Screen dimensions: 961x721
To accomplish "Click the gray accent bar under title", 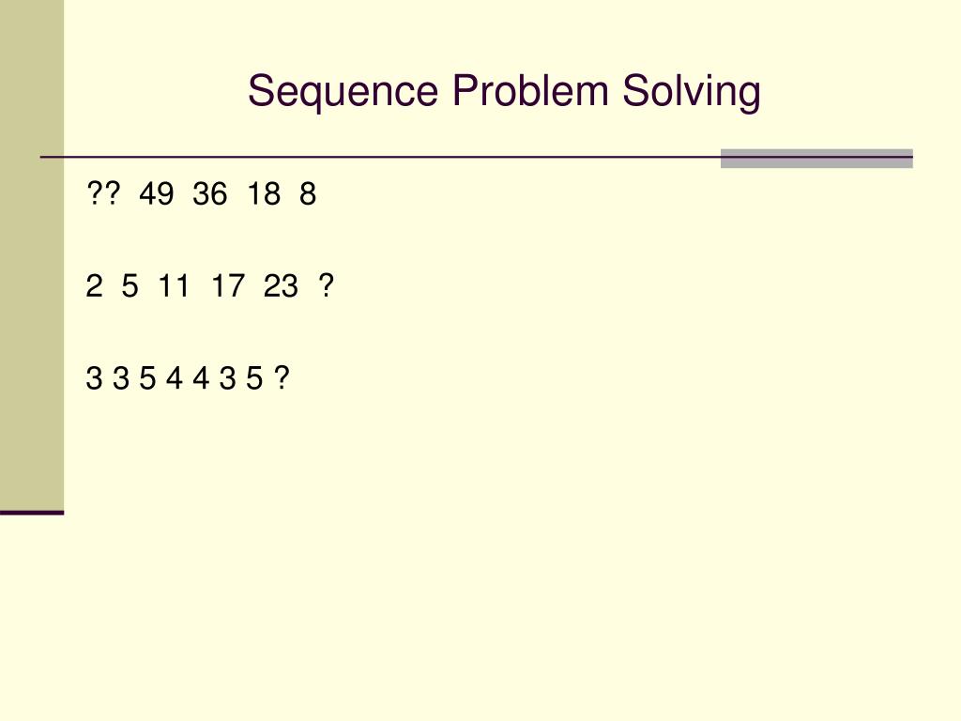I will coord(816,158).
